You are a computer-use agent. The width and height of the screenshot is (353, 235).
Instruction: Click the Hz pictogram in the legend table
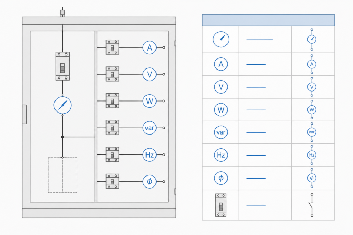[221, 155]
